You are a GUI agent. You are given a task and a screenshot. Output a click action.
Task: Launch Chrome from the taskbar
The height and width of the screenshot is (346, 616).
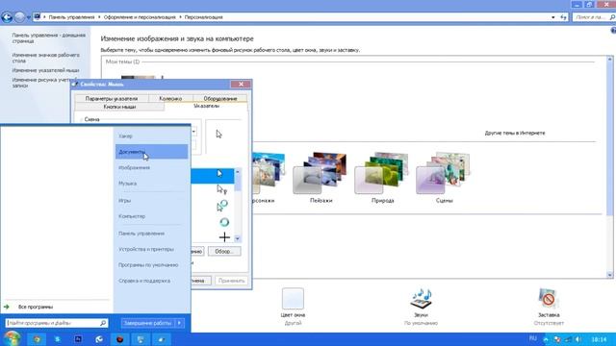point(37,339)
